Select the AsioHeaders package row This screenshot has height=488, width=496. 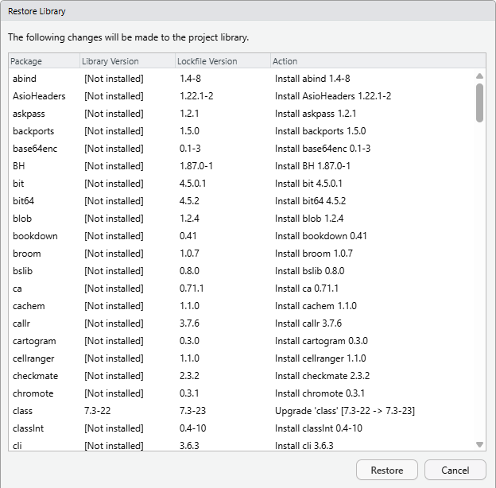point(39,96)
